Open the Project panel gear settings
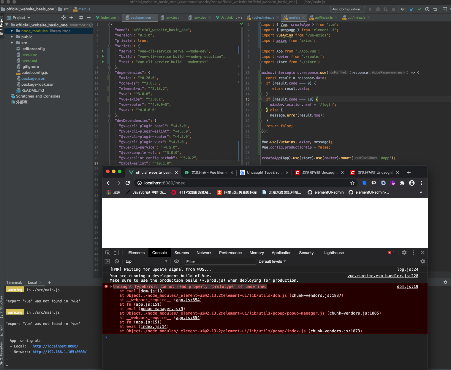Screen dimensions: 451x370 click(81, 17)
